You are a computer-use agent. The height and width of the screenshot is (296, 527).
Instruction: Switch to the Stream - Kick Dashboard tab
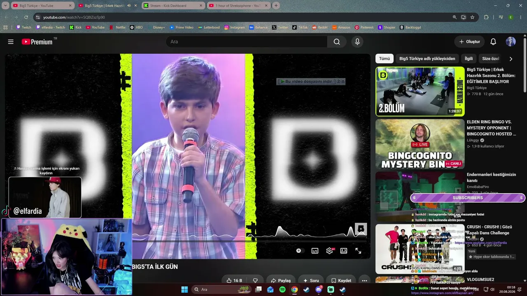pyautogui.click(x=173, y=5)
